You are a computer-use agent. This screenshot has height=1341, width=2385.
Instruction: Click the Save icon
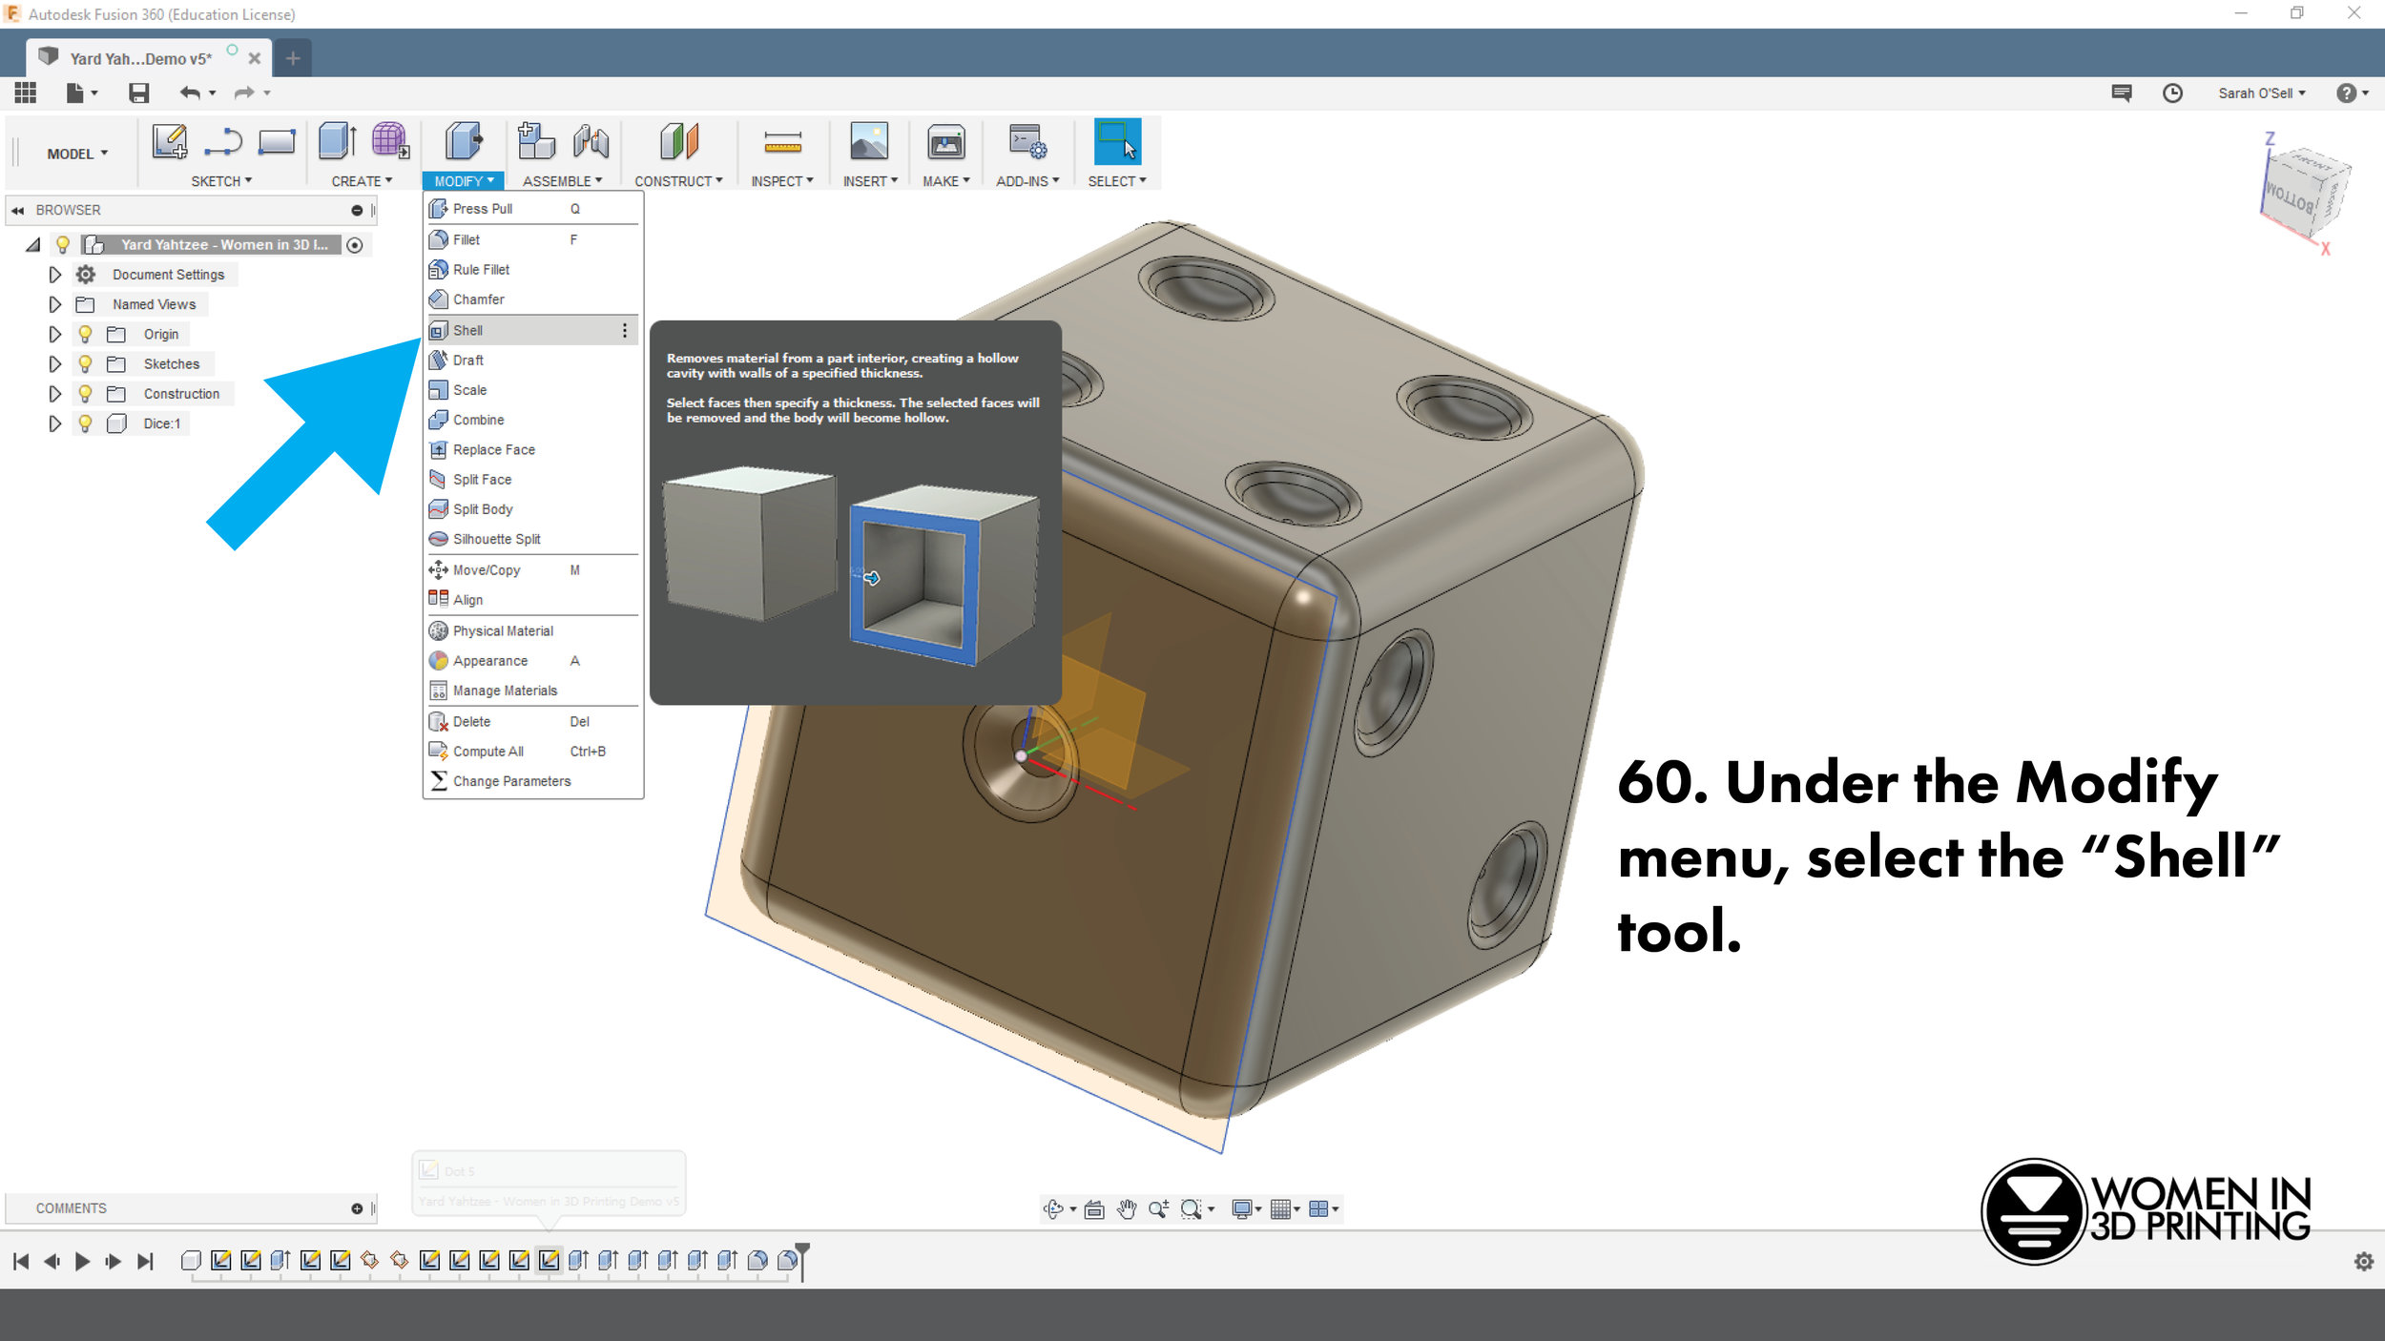[139, 93]
